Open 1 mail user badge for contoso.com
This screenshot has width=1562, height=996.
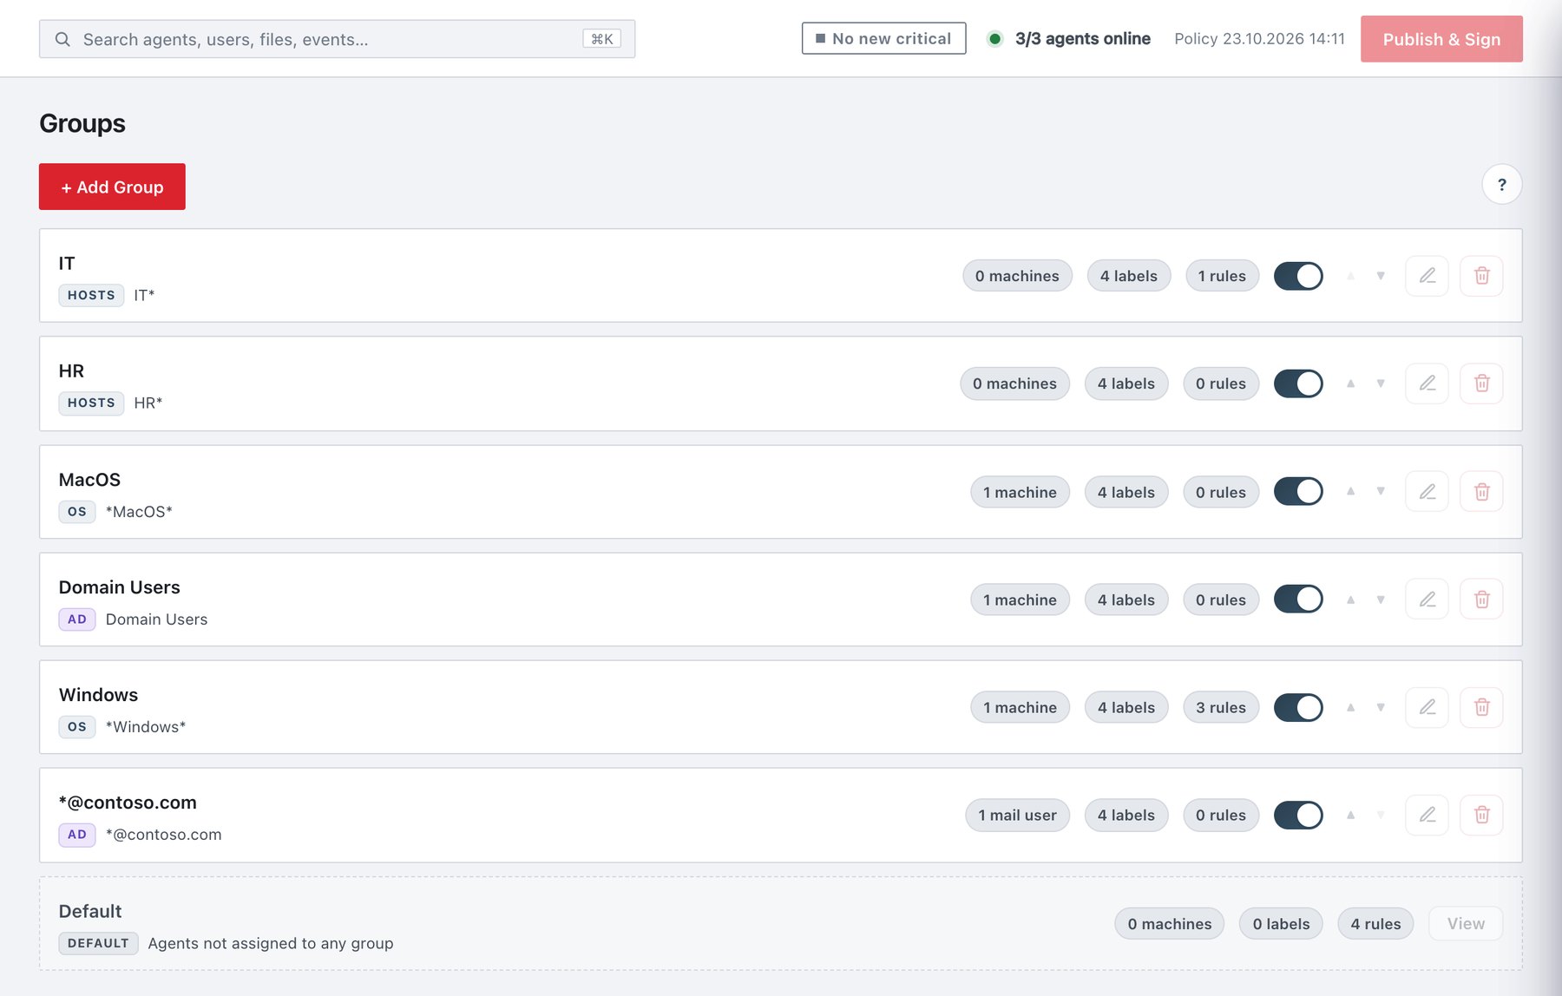[1017, 815]
